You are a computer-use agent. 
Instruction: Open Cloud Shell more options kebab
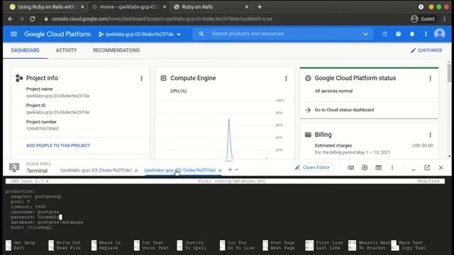point(392,168)
